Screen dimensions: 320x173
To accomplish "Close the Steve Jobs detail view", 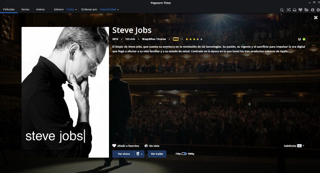I will click(316, 18).
